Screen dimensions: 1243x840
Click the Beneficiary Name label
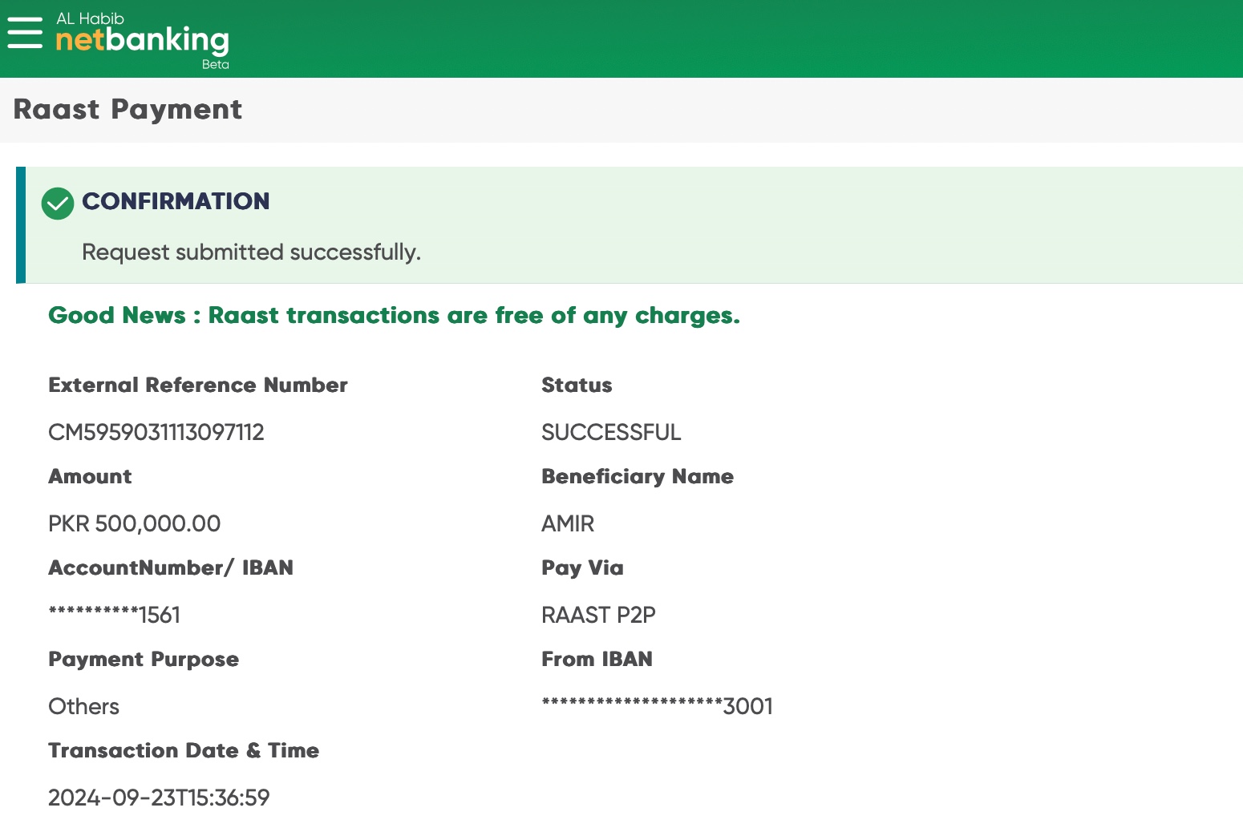pos(638,477)
